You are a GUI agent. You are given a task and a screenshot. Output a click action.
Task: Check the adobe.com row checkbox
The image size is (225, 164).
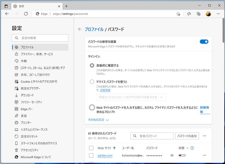point(91,156)
